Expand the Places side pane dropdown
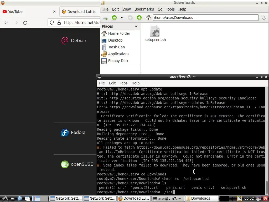This screenshot has width=269, height=202. point(136,26)
